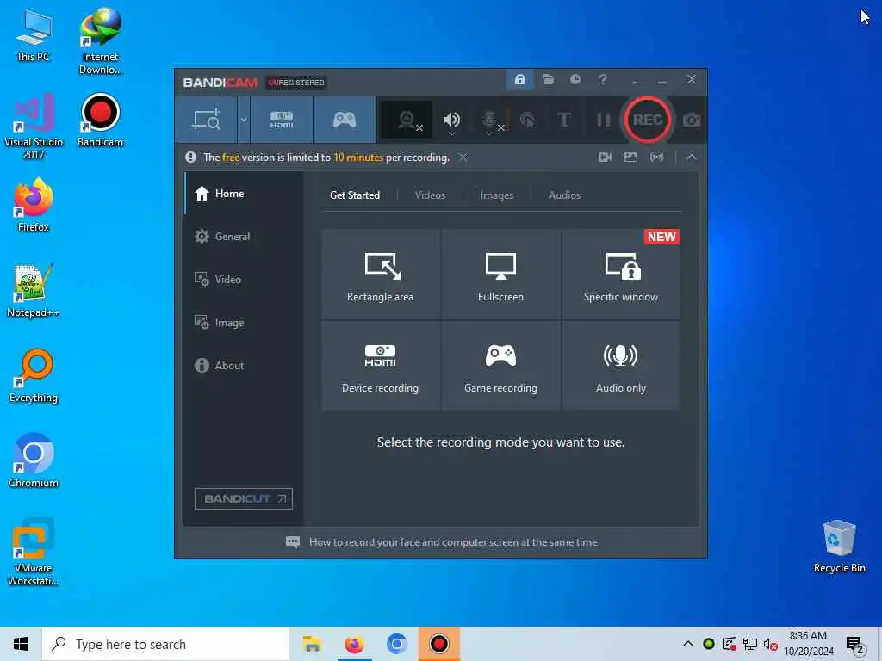Open the notification center

pyautogui.click(x=855, y=645)
